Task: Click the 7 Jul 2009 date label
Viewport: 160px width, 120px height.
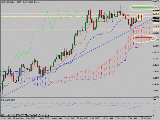Action: click(x=133, y=118)
